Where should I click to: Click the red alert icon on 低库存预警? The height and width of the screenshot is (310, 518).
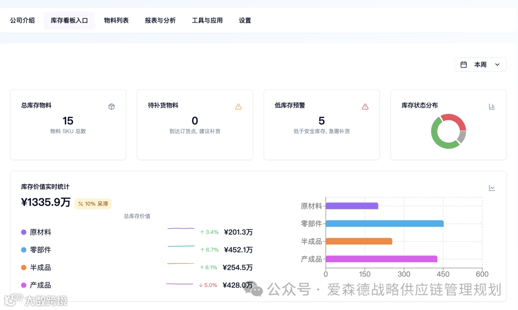pos(365,106)
